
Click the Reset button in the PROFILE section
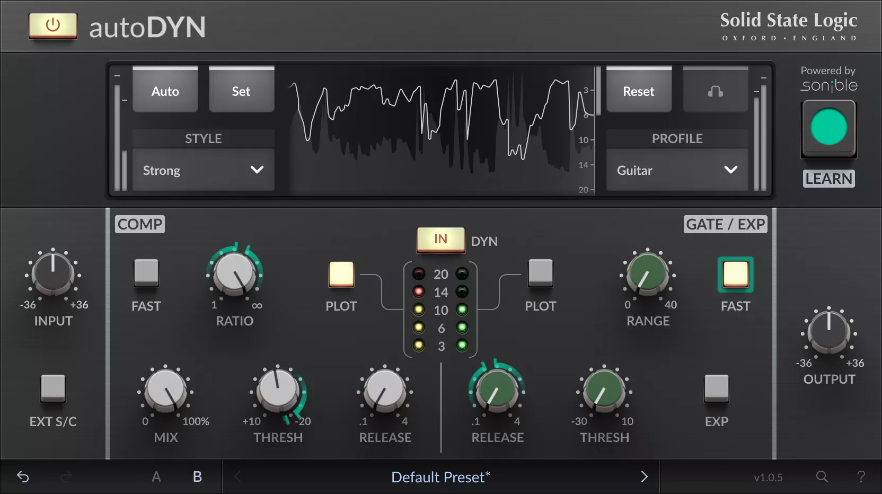point(638,90)
